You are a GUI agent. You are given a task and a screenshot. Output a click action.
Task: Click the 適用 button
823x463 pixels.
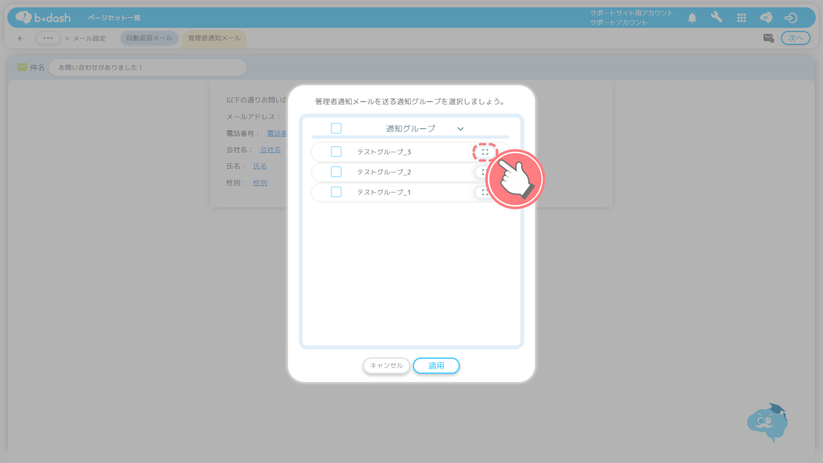click(436, 365)
